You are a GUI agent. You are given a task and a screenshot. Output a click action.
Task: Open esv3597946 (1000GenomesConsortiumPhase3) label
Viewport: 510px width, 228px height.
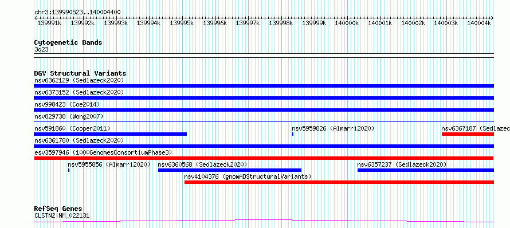click(x=103, y=152)
